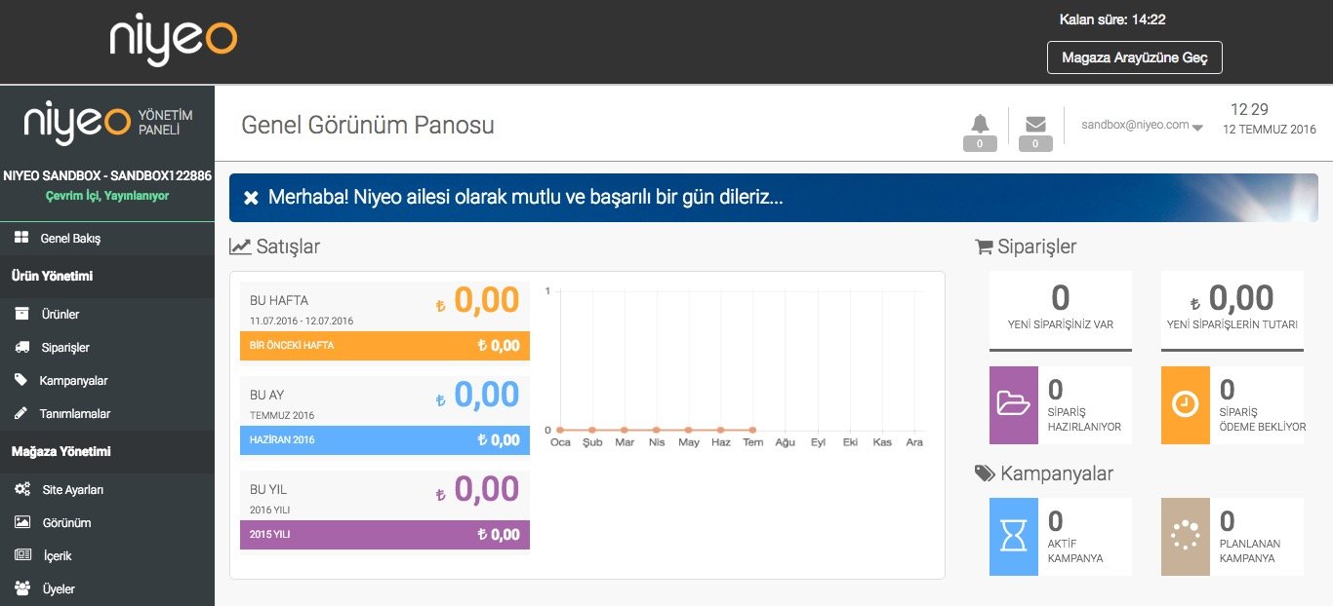Screen dimensions: 1333x606
Task: Click the Site Ayarları gears icon
Action: coord(22,489)
